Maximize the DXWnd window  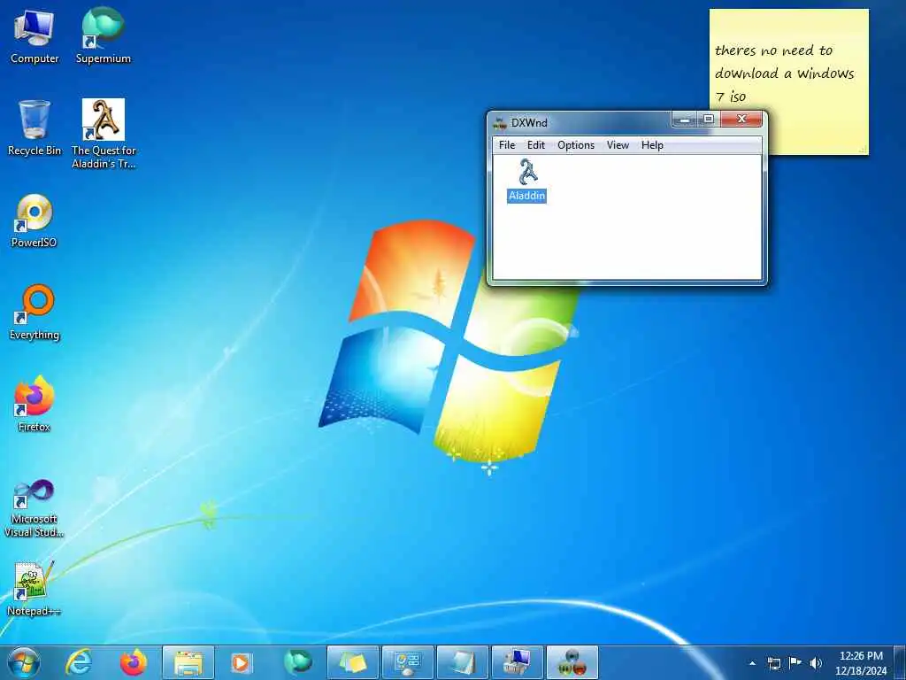[x=709, y=120]
